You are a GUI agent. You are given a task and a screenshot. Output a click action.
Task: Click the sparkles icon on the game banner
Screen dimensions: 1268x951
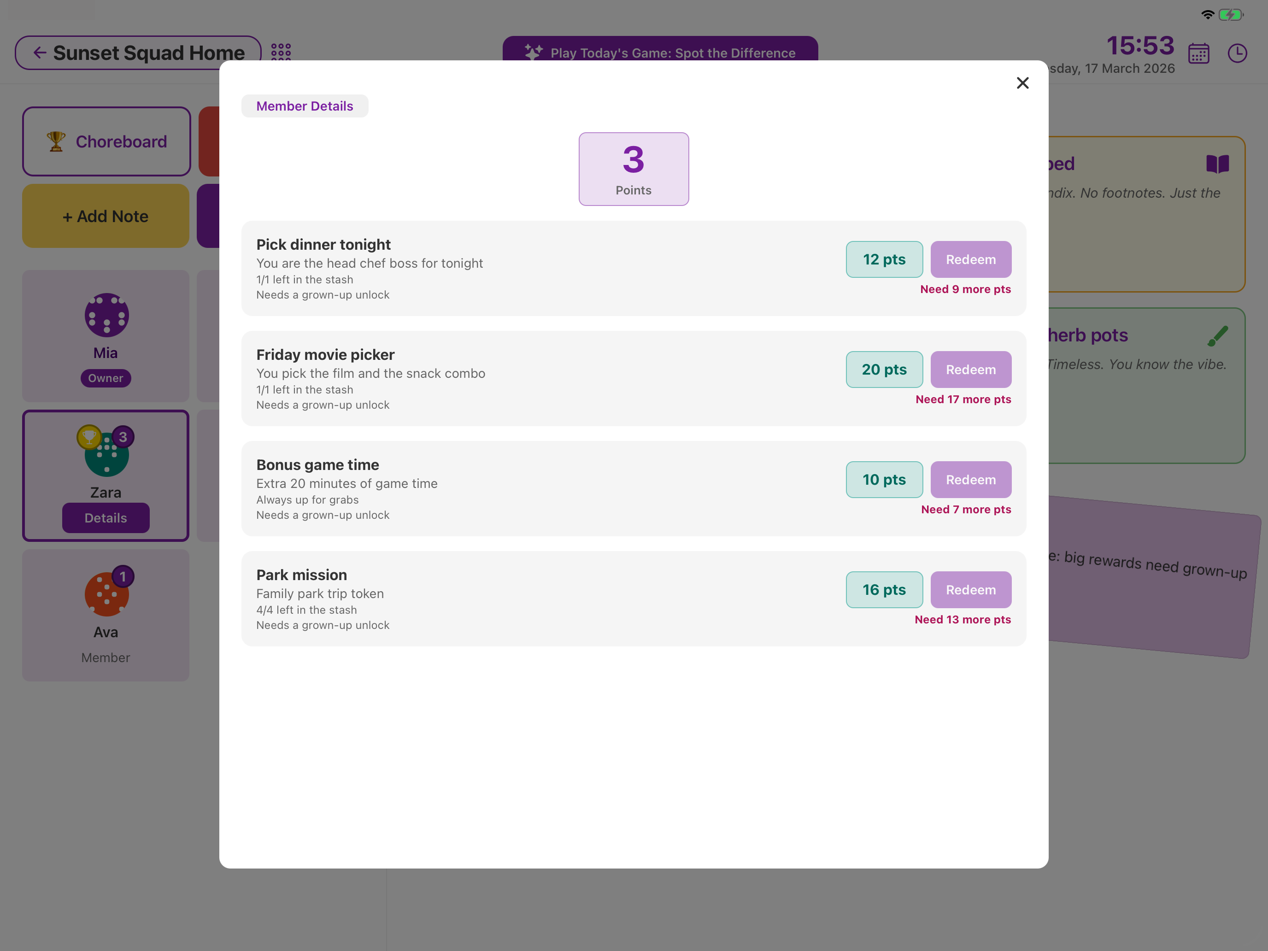(x=533, y=52)
